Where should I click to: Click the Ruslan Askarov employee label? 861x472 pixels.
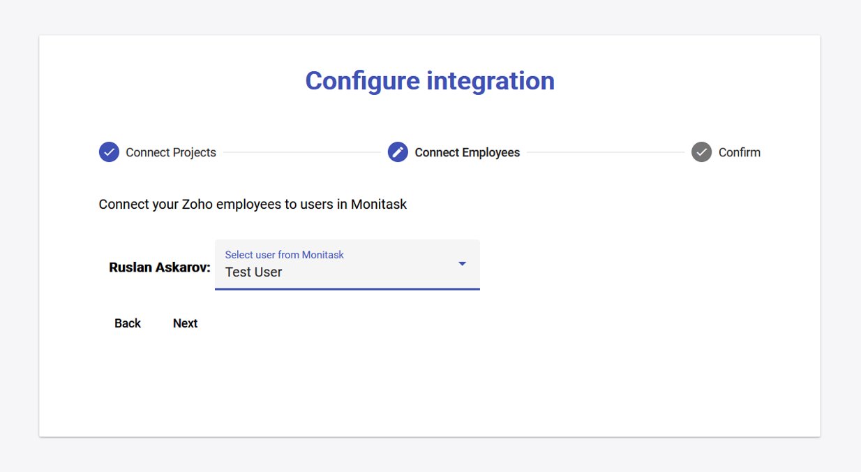tap(158, 267)
